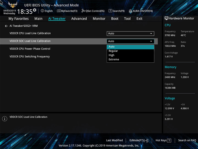
Task: Click memory capacity 16384 MB
Action: (x=170, y=88)
